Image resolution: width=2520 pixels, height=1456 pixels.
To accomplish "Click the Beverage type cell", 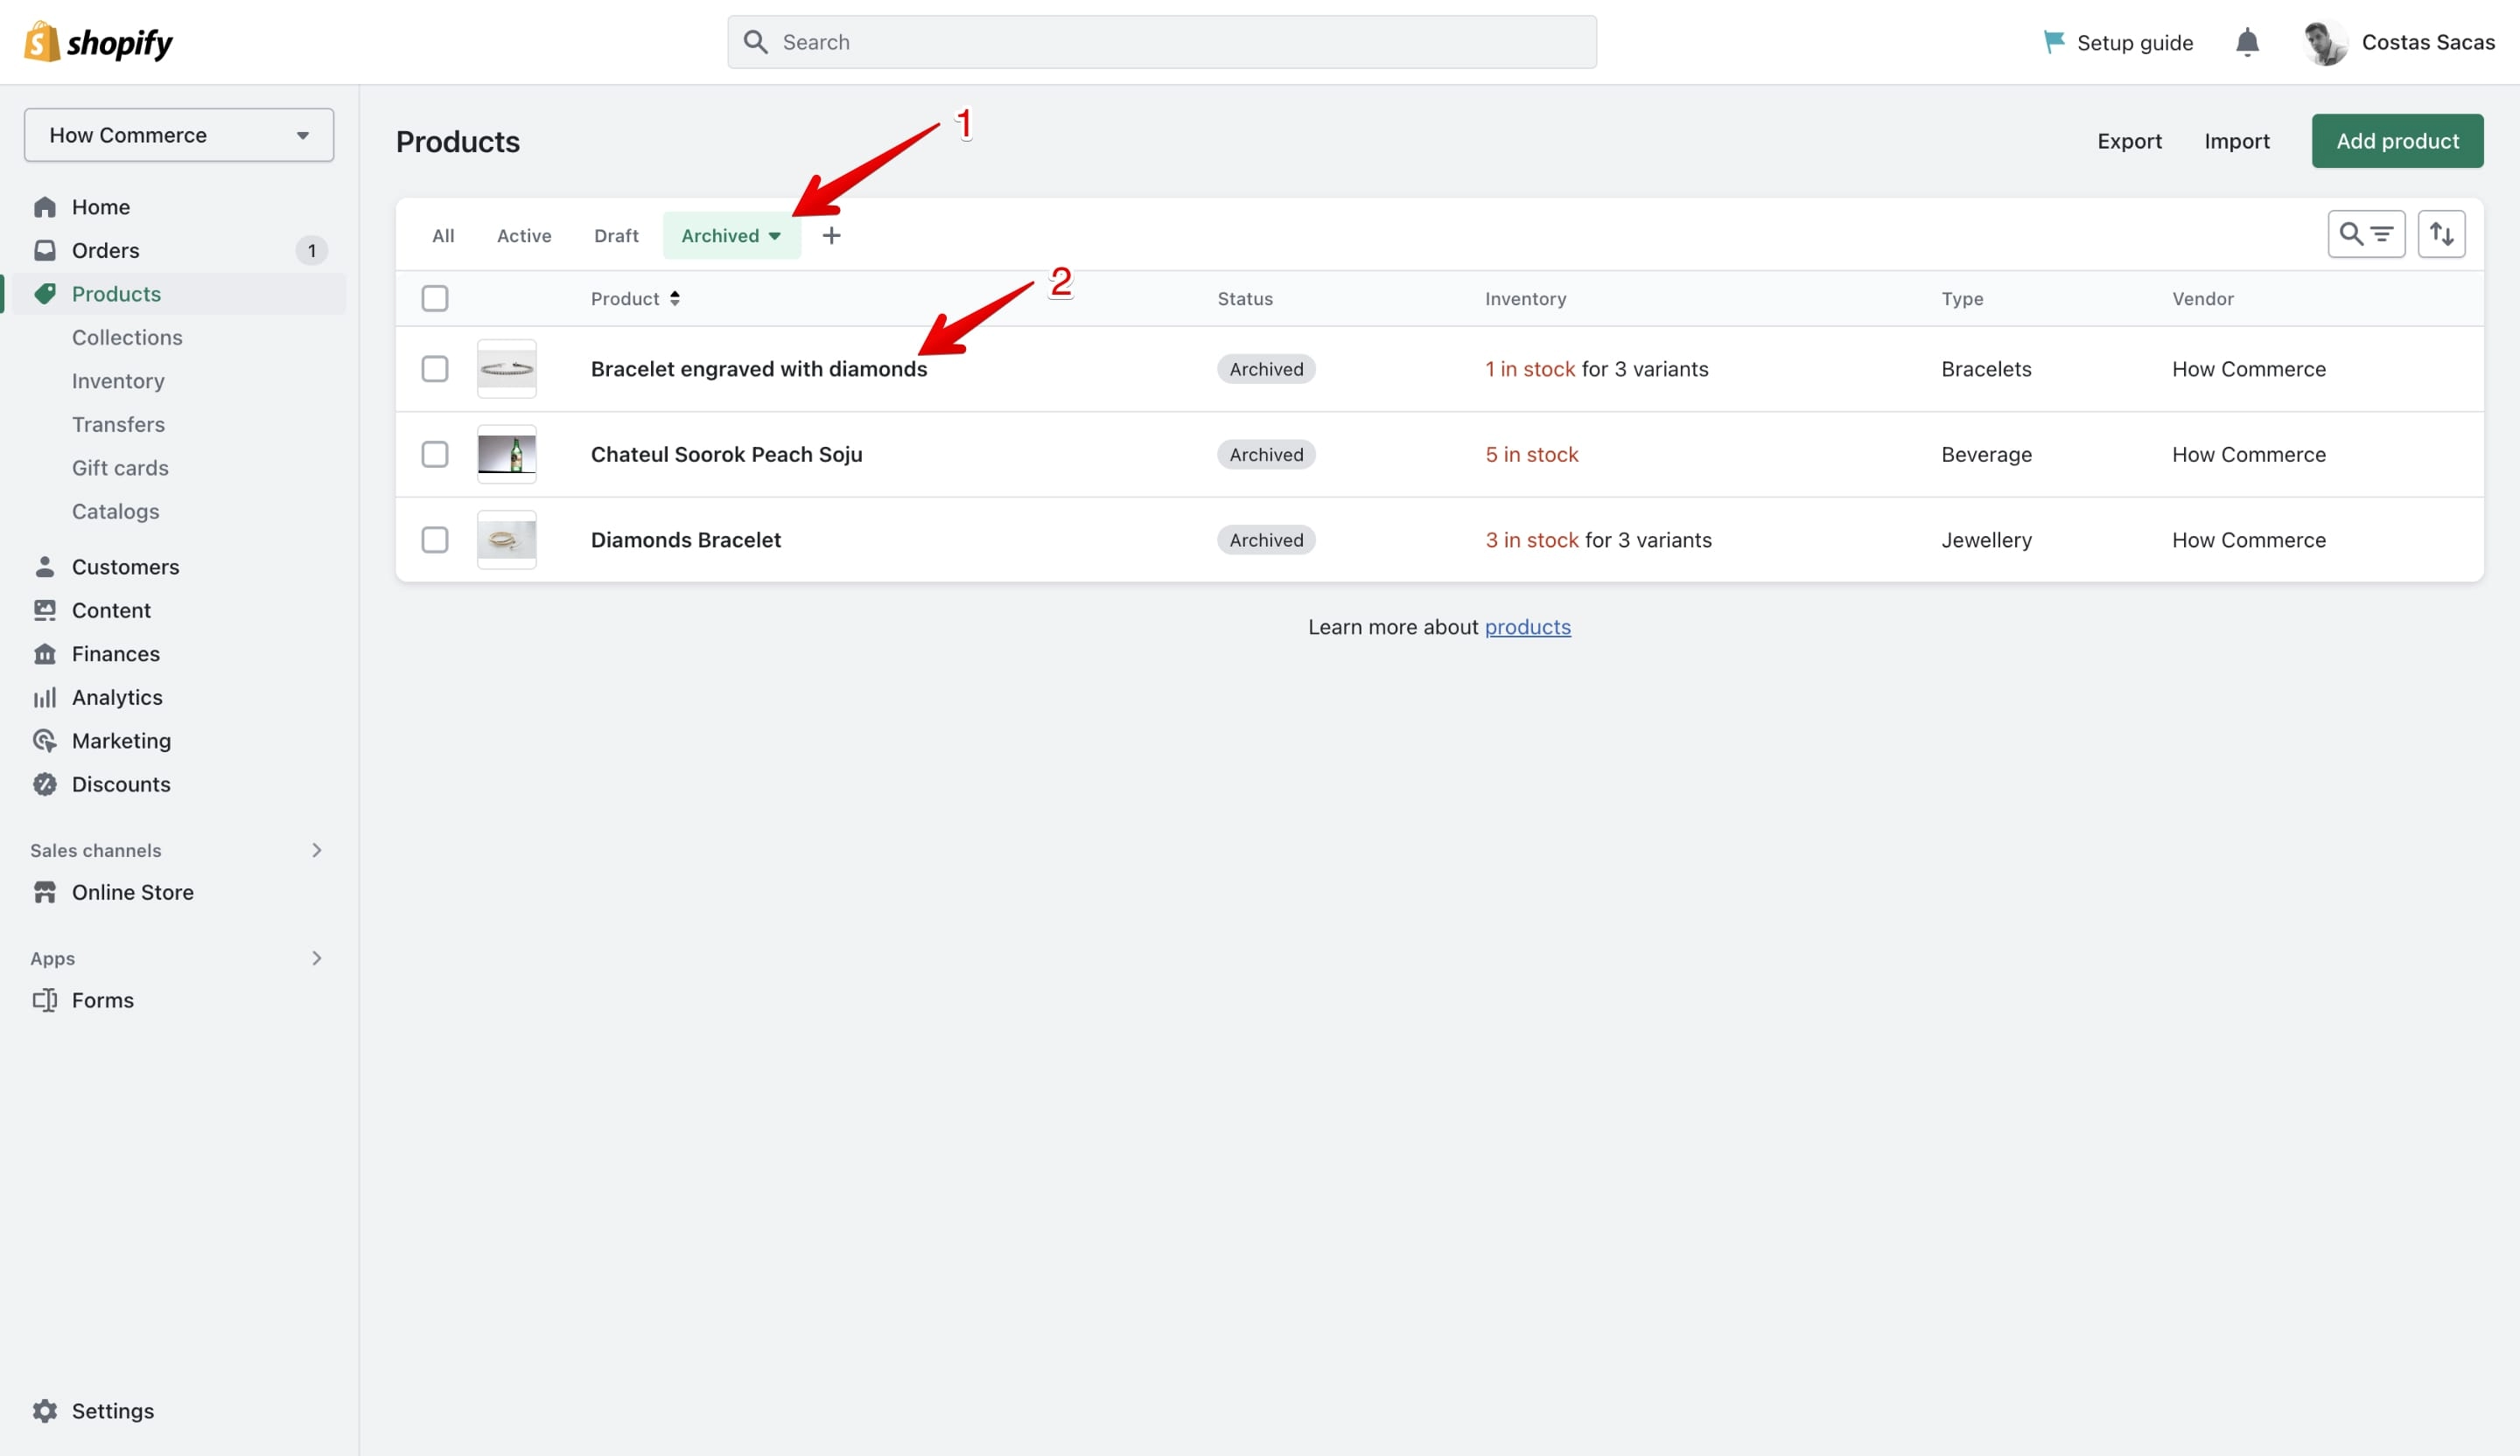I will pos(1986,455).
